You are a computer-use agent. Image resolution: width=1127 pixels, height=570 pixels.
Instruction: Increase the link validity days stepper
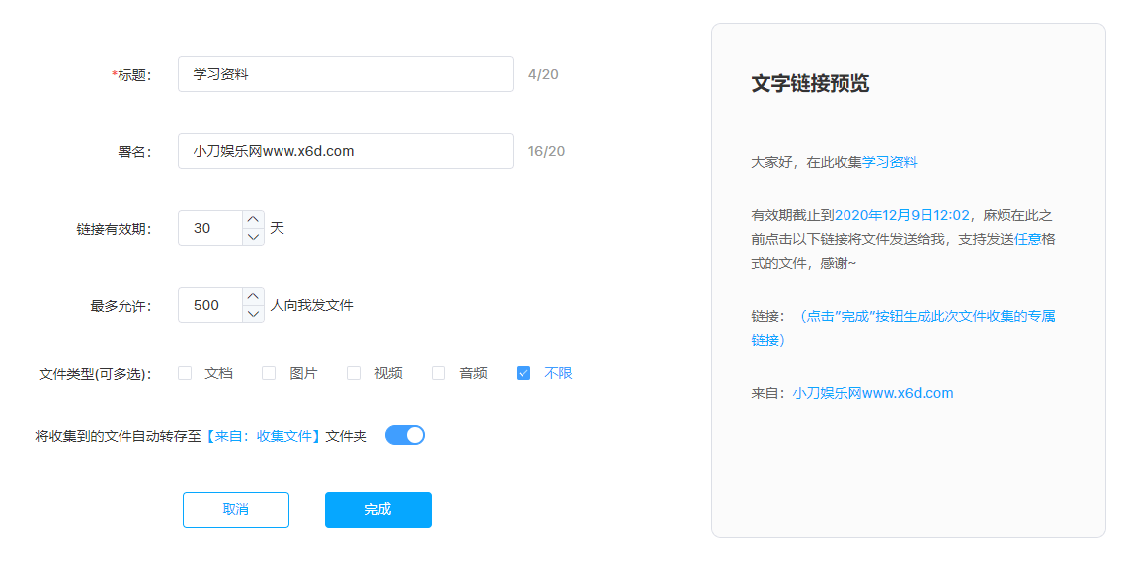click(x=253, y=219)
